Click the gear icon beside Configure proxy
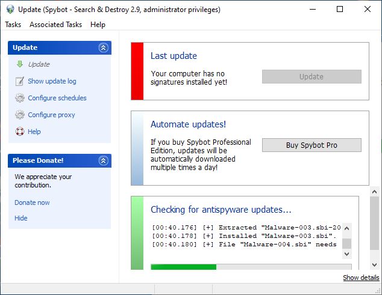This screenshot has height=295, width=382. (20, 115)
